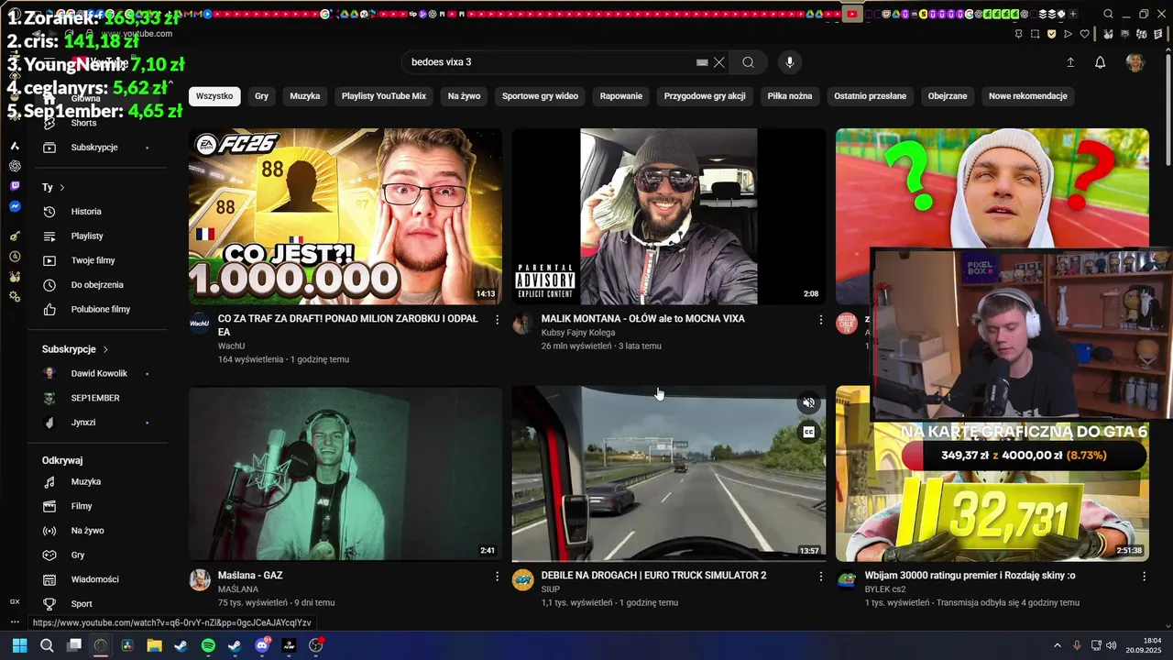Image resolution: width=1173 pixels, height=660 pixels.
Task: Unmute the Euro Truck Simulator preview
Action: [x=808, y=402]
